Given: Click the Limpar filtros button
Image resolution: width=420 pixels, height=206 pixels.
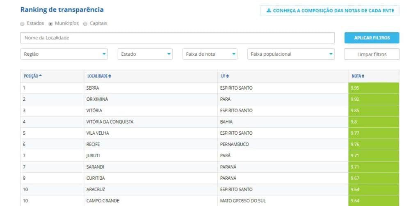Looking at the screenshot, I should 372,54.
